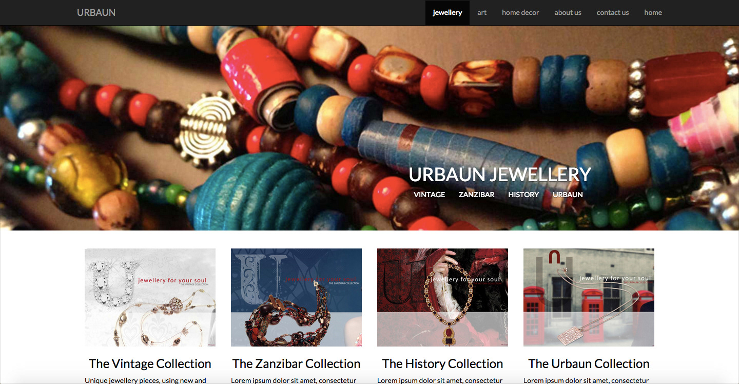Open the contact us page

[612, 12]
